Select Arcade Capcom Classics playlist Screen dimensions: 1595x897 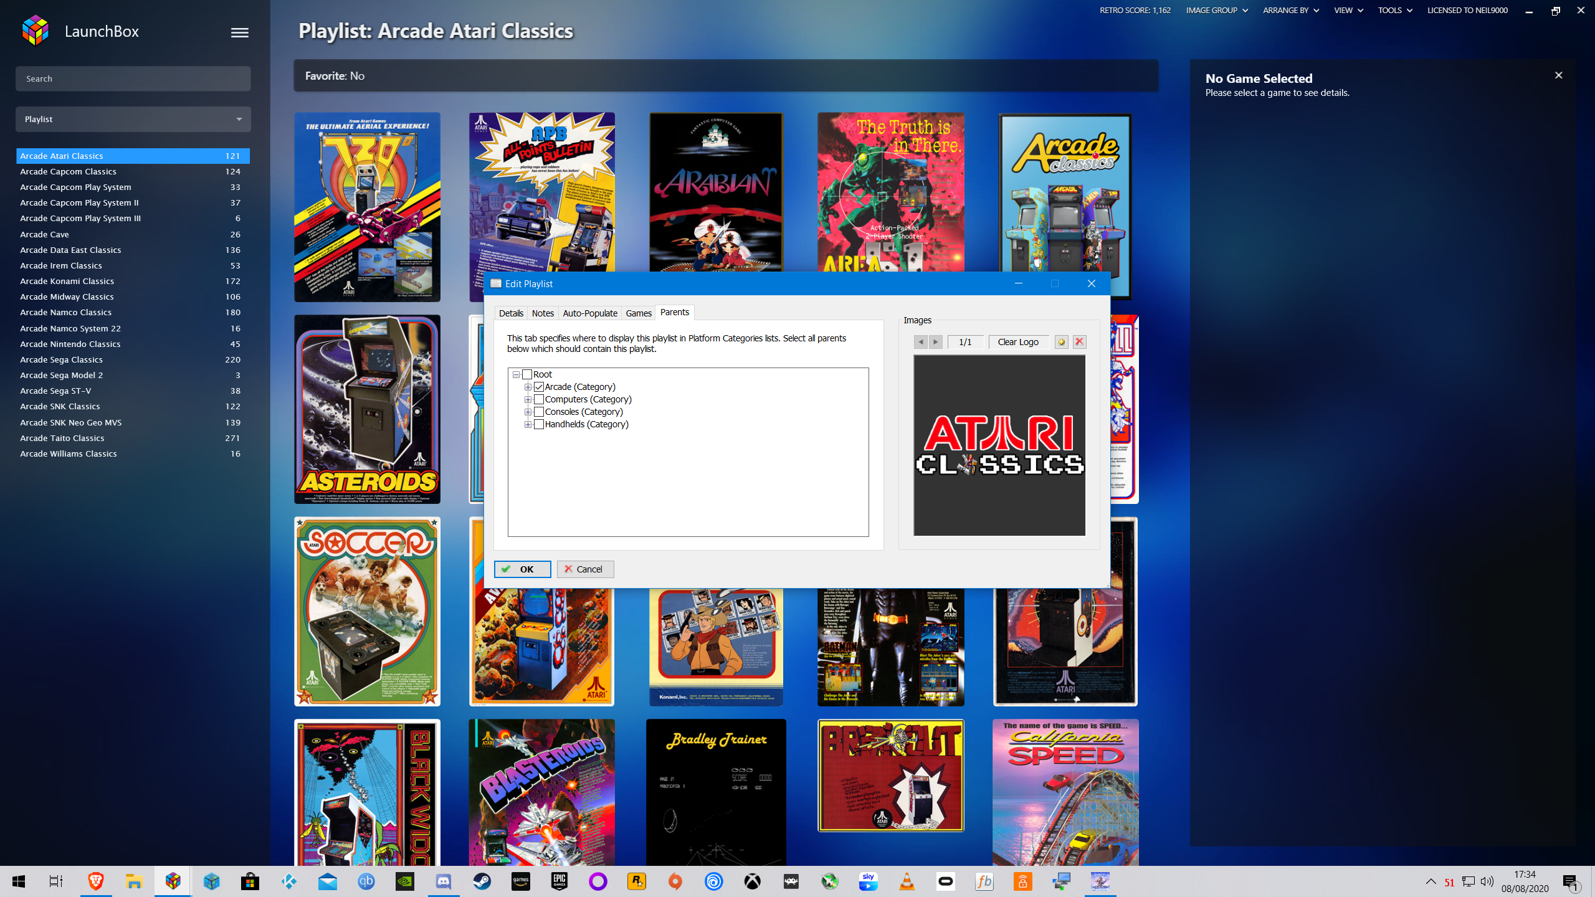click(133, 171)
